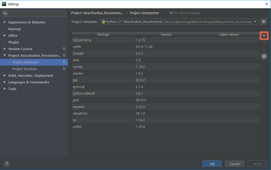Select the SQLAlchemy package row

coord(166,40)
